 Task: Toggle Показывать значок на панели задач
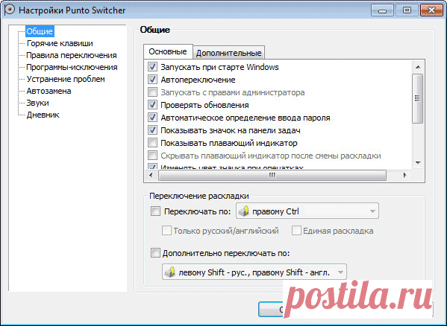pos(152,130)
